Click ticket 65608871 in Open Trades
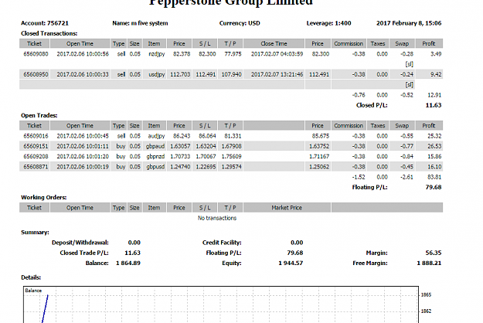Screen dimensions: 483x323 [x=36, y=167]
